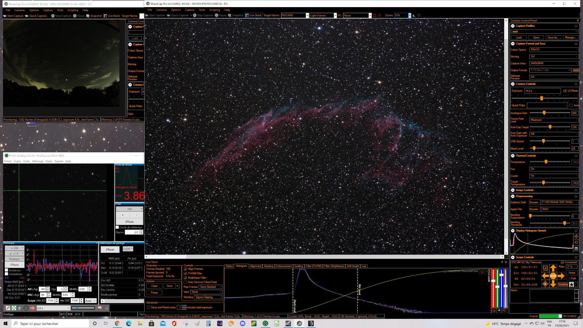The image size is (583, 328).
Task: Click the Clear button in Live Stack Actions
Action: click(x=154, y=286)
